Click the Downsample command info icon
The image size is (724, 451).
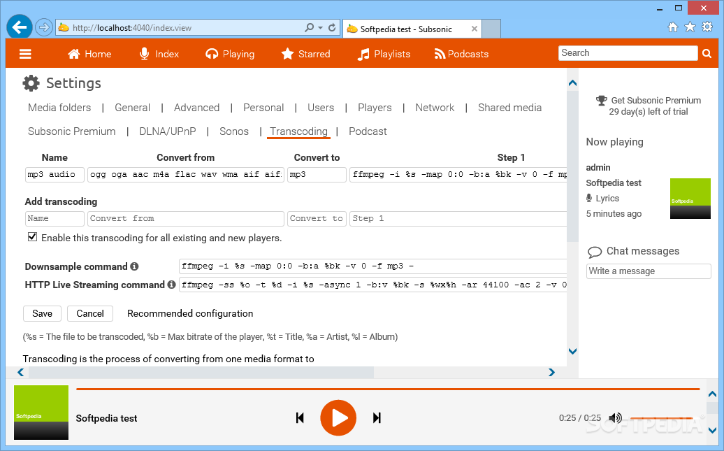tap(134, 266)
